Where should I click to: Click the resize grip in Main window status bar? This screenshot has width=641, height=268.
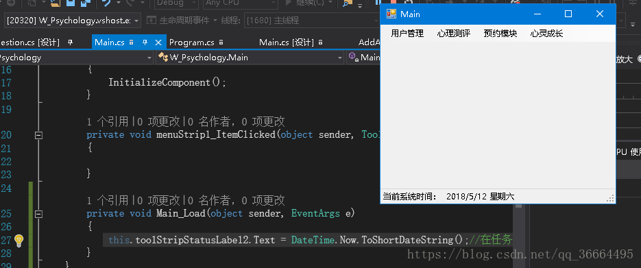click(x=610, y=199)
